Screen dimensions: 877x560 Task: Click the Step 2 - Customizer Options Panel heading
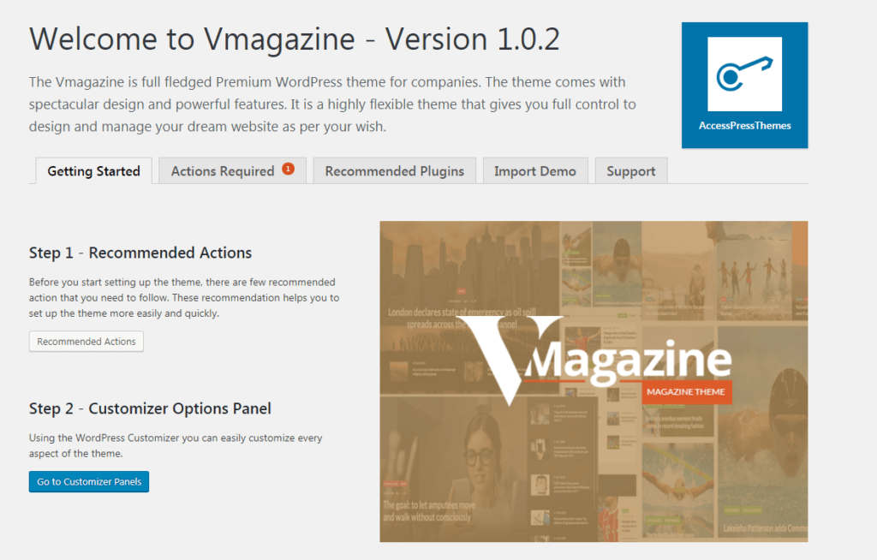[150, 409]
